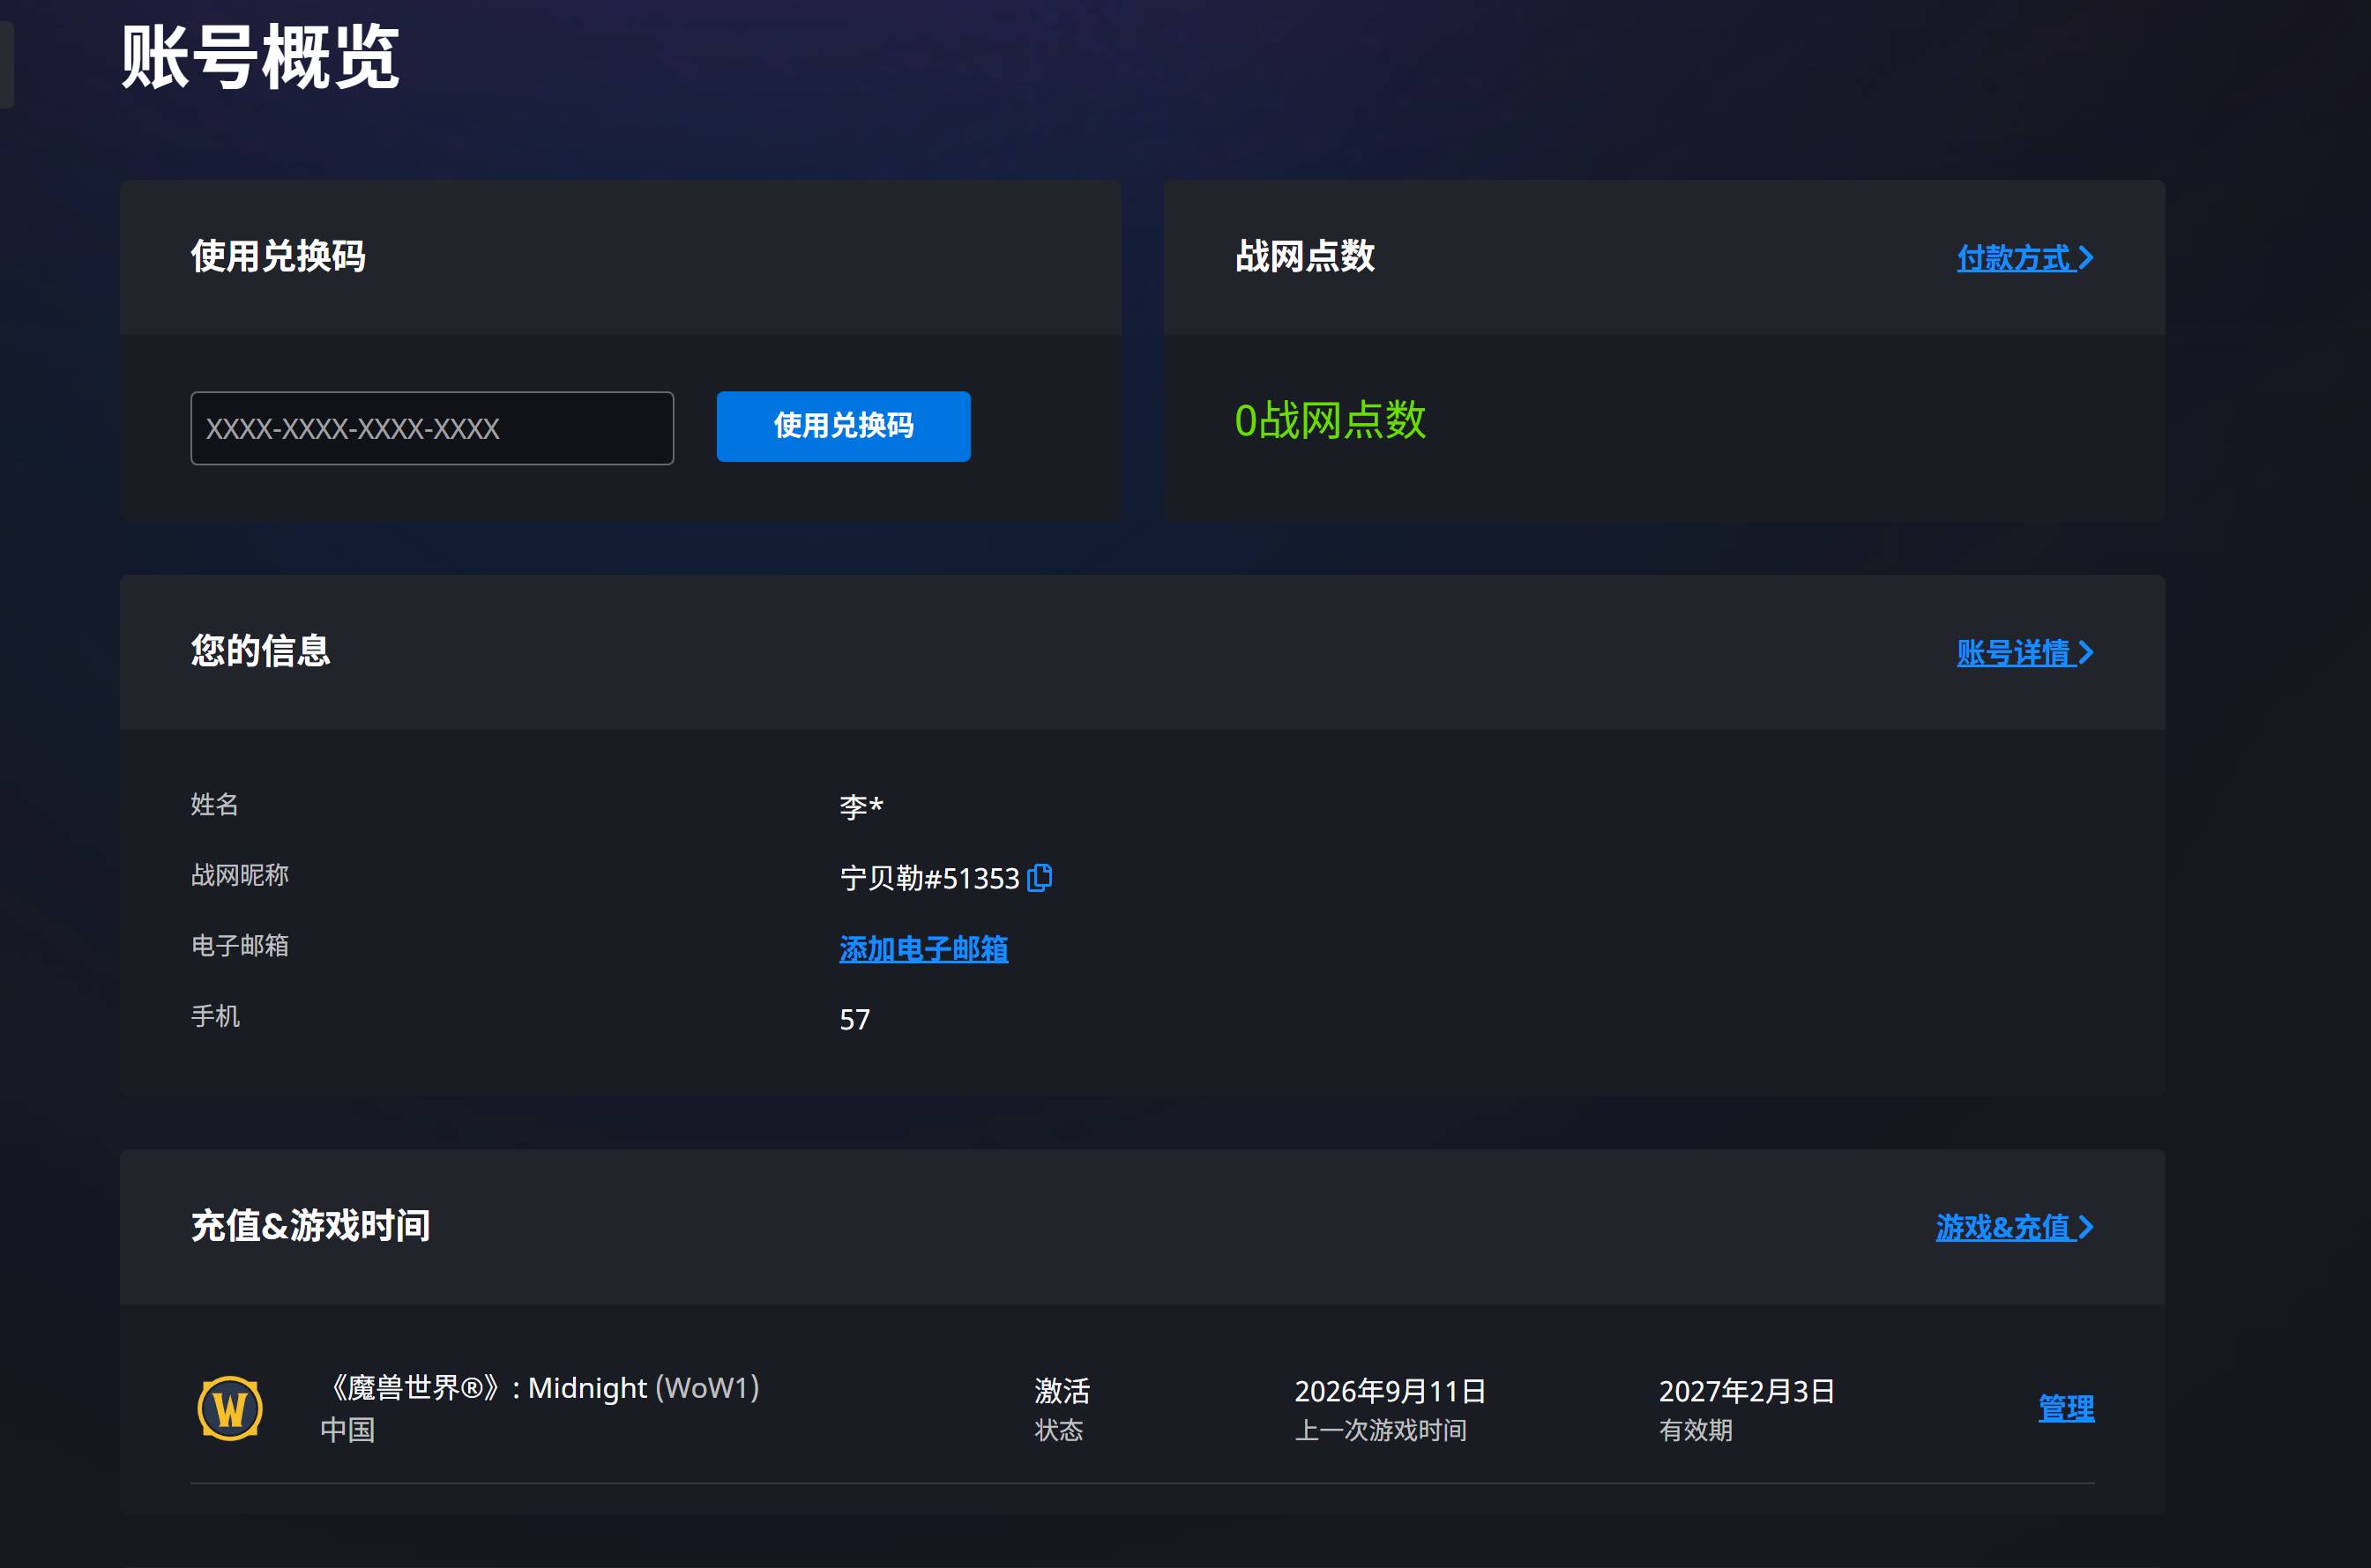Click the BattleTag text 宁贝勒#51353
The height and width of the screenshot is (1568, 2371).
929,878
